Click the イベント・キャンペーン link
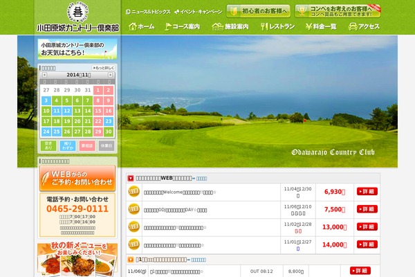 coord(199,12)
